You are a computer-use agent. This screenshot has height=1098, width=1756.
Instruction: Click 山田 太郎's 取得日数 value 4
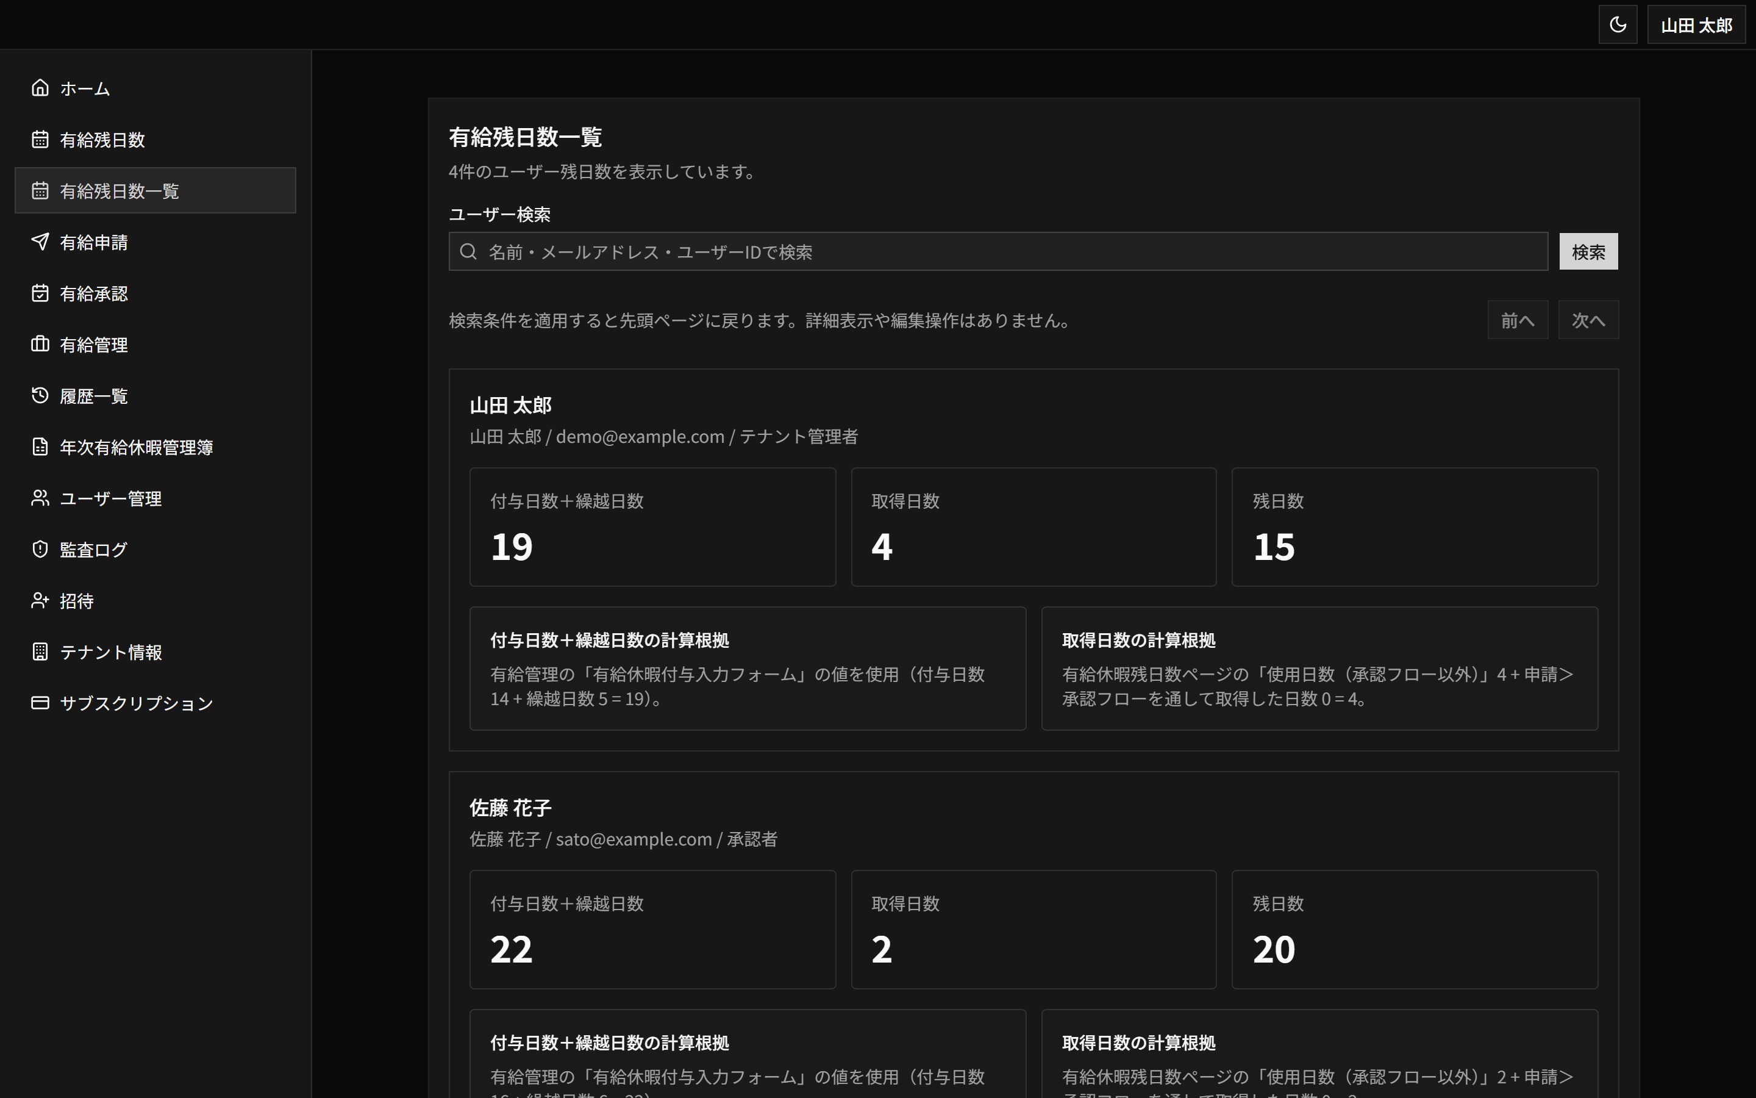pos(882,546)
